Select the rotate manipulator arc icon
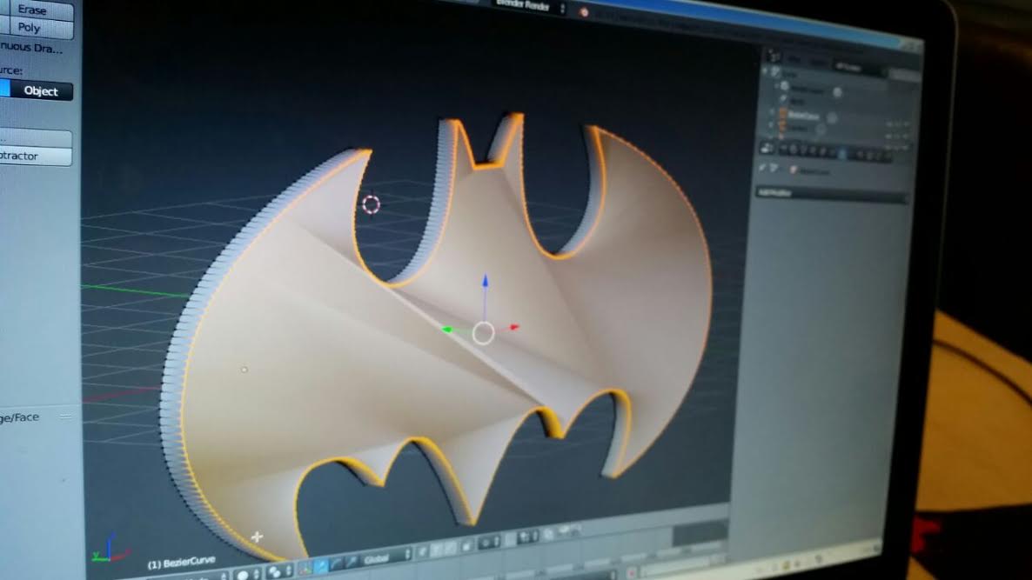1032x580 pixels. click(x=337, y=563)
